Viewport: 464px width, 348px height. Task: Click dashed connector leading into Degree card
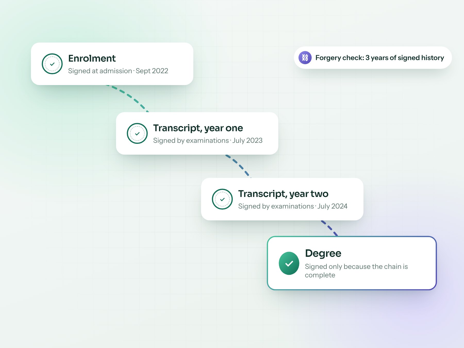point(330,228)
